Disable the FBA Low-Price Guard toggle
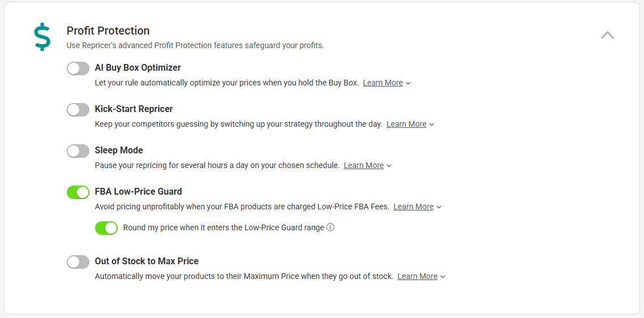This screenshot has width=644, height=318. click(x=78, y=192)
